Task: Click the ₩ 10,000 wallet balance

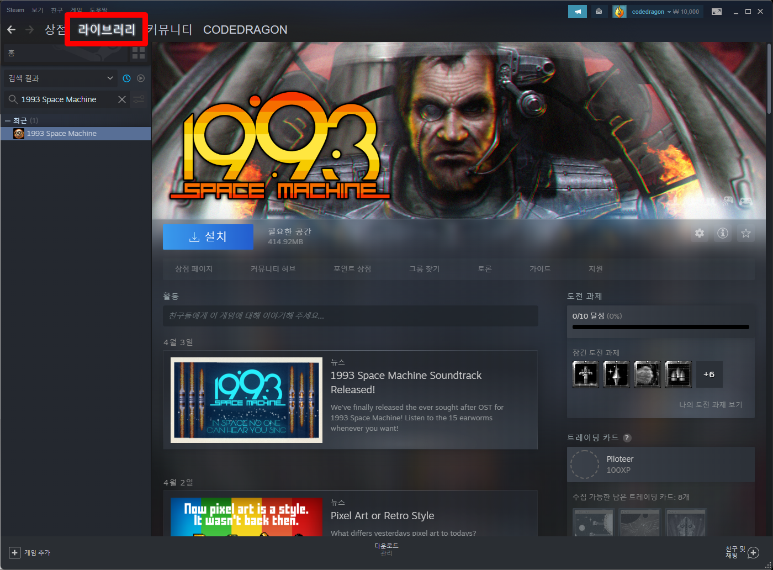Action: pyautogui.click(x=686, y=12)
